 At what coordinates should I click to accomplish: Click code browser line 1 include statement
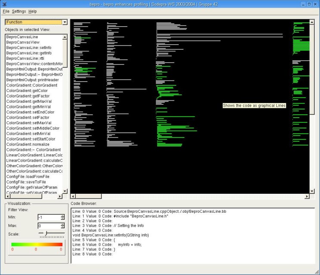120,216
